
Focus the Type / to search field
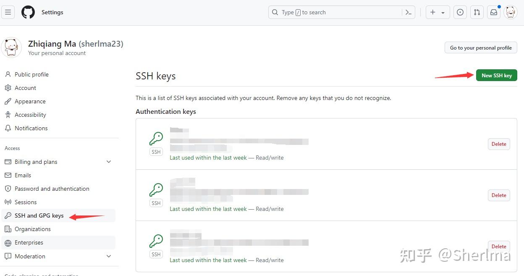(x=342, y=12)
